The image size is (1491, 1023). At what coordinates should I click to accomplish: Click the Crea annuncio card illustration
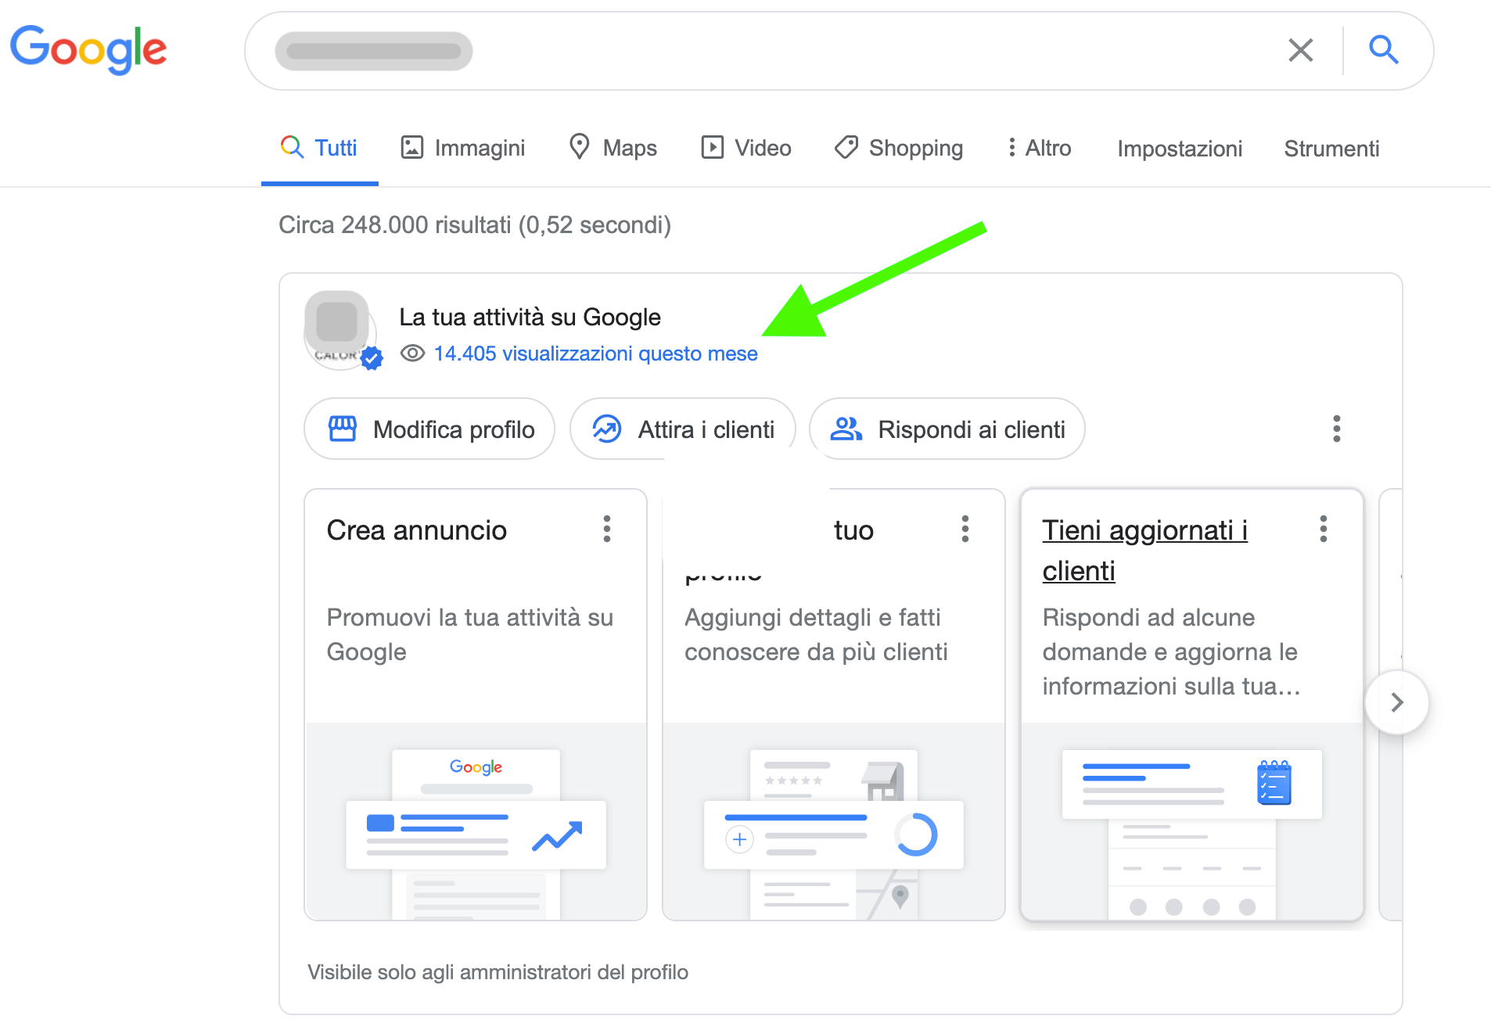tap(476, 821)
